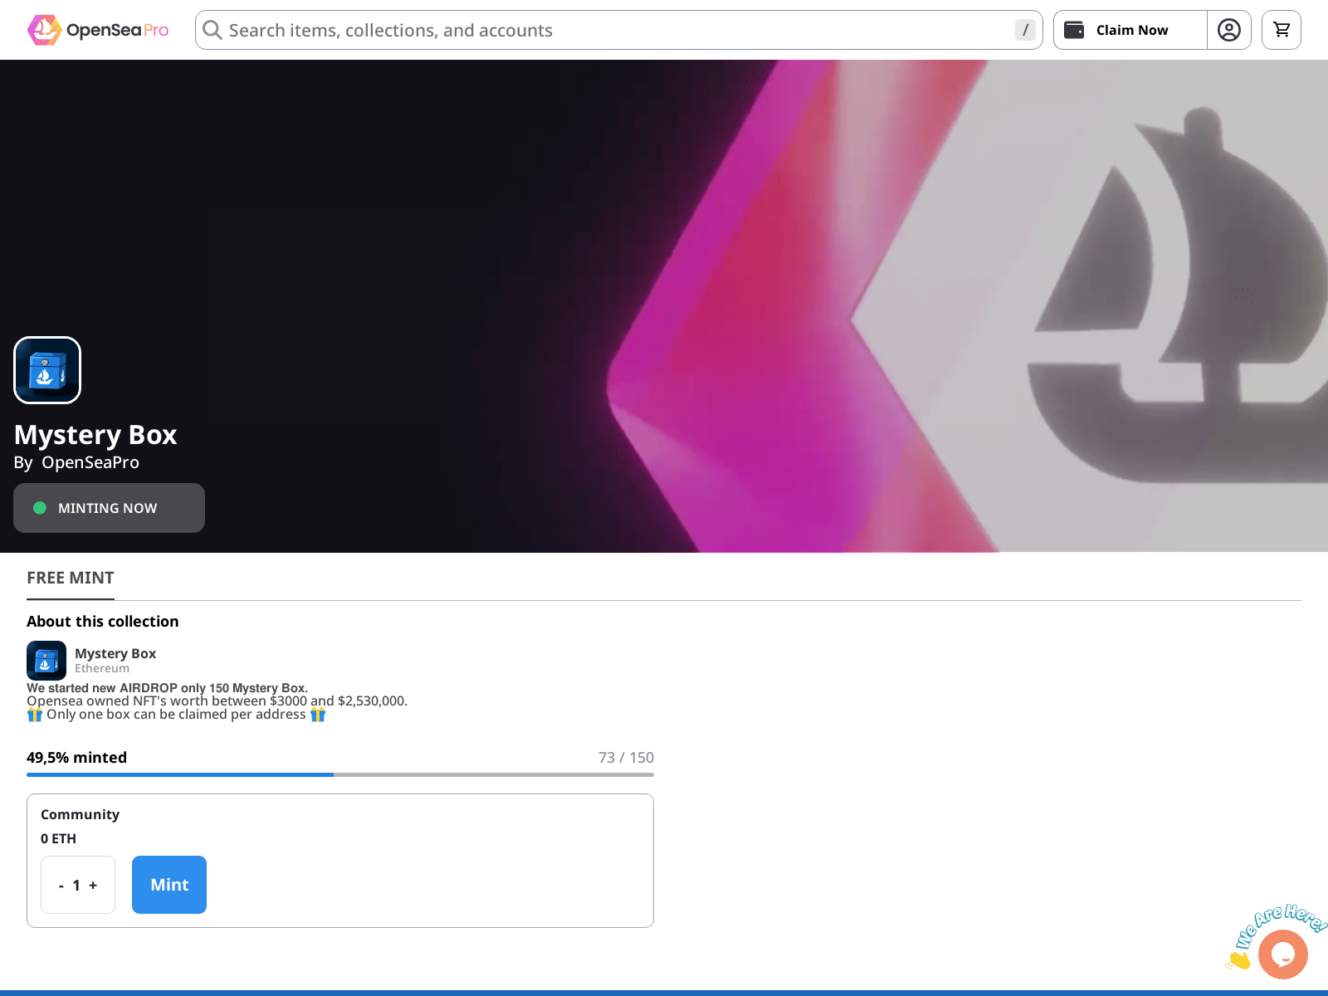Open the shopping cart
This screenshot has height=996, width=1328.
coord(1281,30)
